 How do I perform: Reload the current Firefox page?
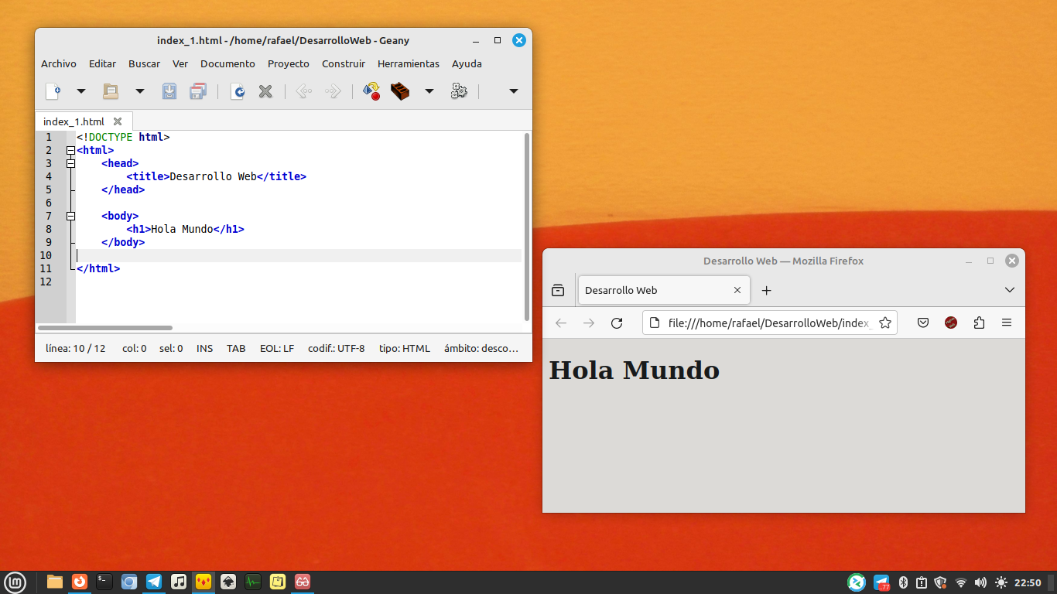click(x=617, y=323)
